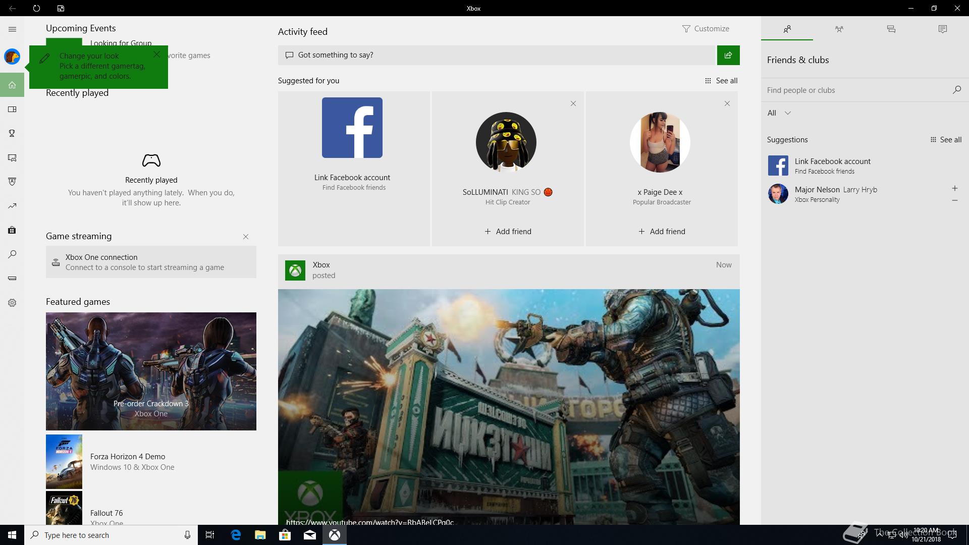Screen dimensions: 969x545
Task: Click the Find people or clubs field
Action: (855, 90)
